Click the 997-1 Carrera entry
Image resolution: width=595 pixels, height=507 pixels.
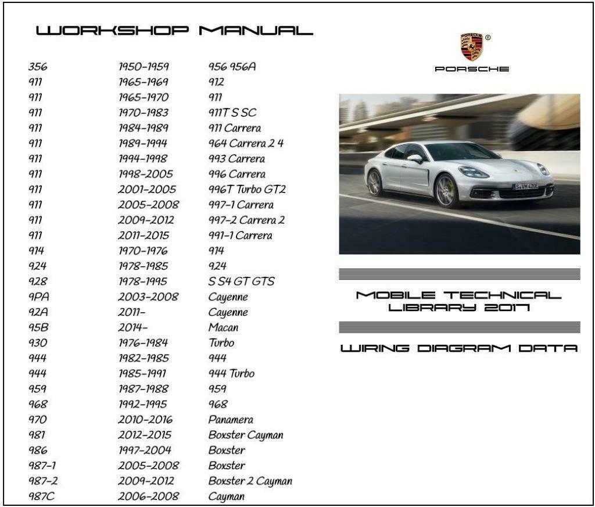click(241, 205)
